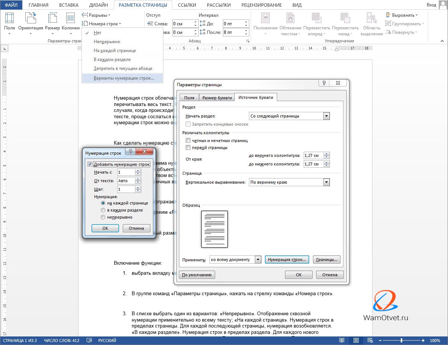
Task: Open the Поля tab in Параметры страницы
Action: pyautogui.click(x=189, y=98)
